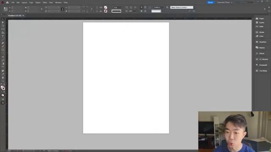Open the Layers panel
This screenshot has width=271, height=152.
click(260, 22)
